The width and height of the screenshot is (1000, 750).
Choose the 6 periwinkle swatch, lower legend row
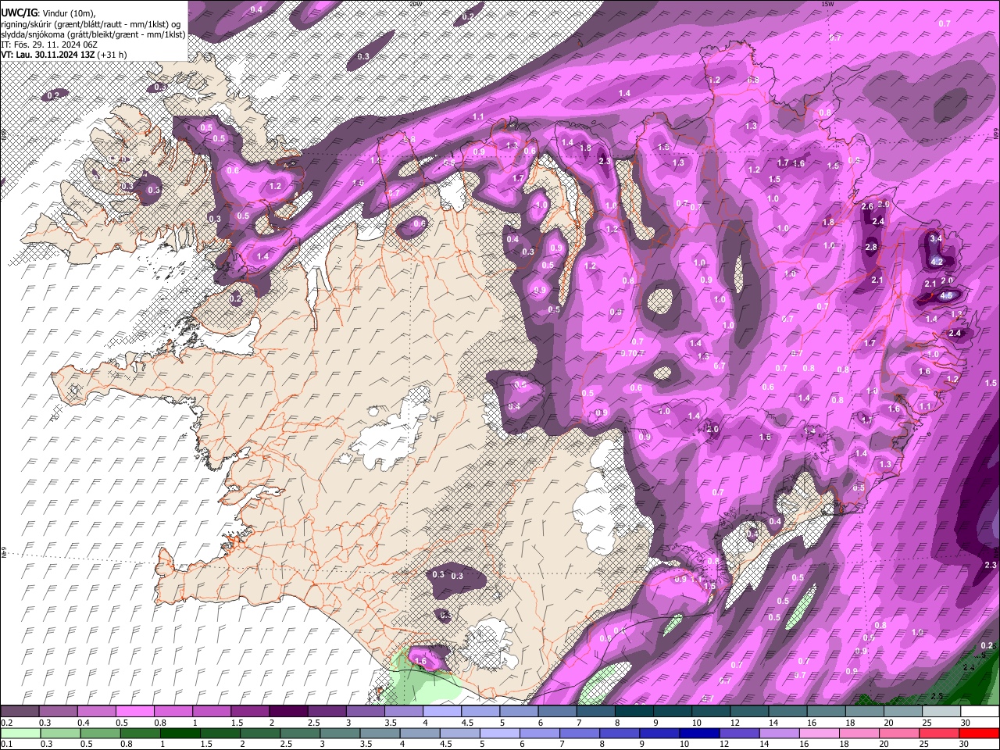coord(539,734)
